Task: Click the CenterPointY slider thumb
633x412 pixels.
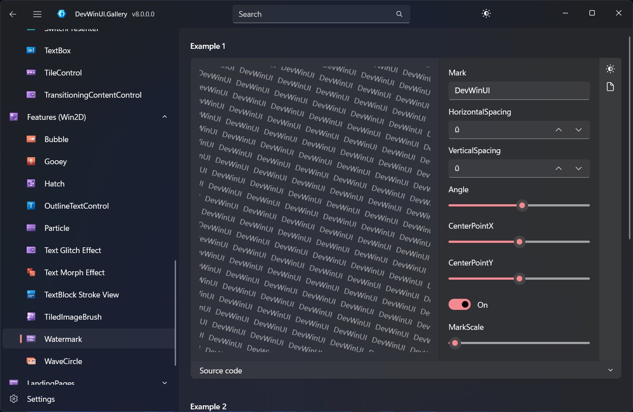Action: pyautogui.click(x=519, y=279)
